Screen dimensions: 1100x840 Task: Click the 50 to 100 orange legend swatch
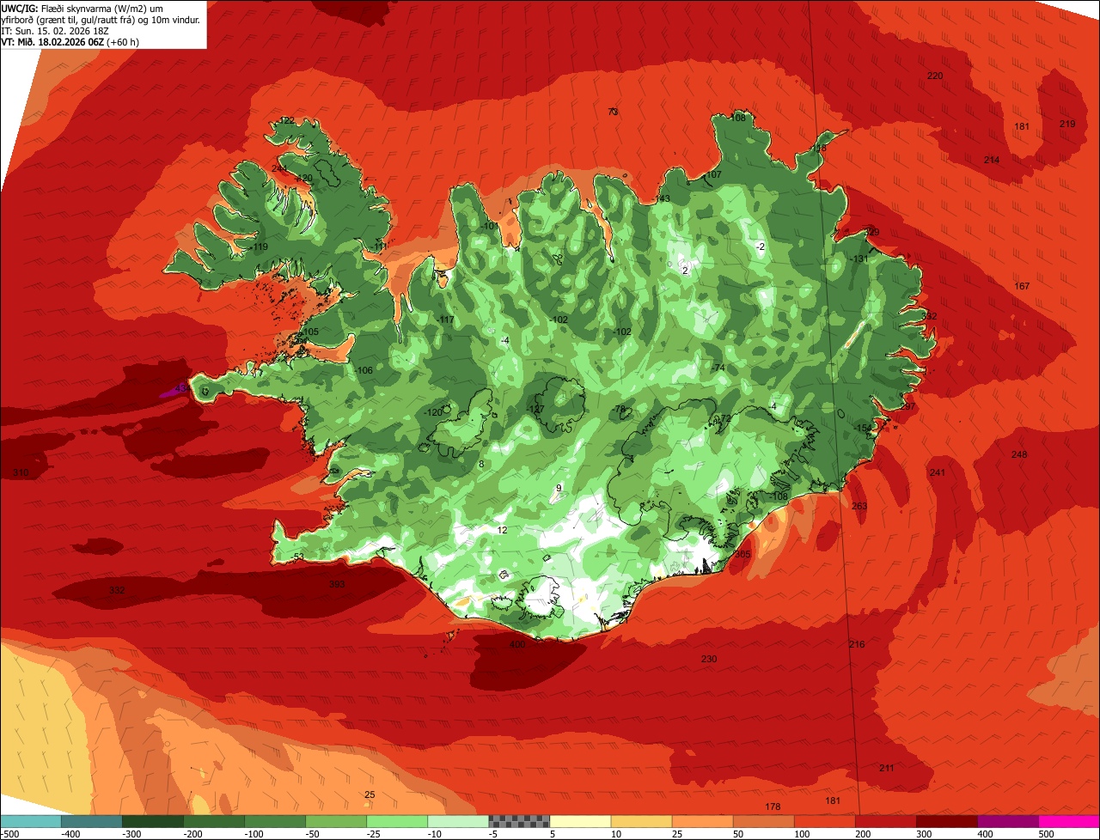(763, 821)
